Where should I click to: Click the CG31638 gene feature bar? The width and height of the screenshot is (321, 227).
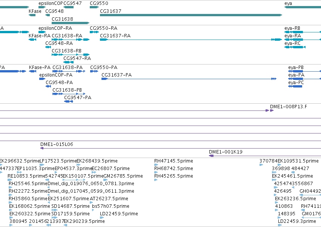click(x=71, y=23)
